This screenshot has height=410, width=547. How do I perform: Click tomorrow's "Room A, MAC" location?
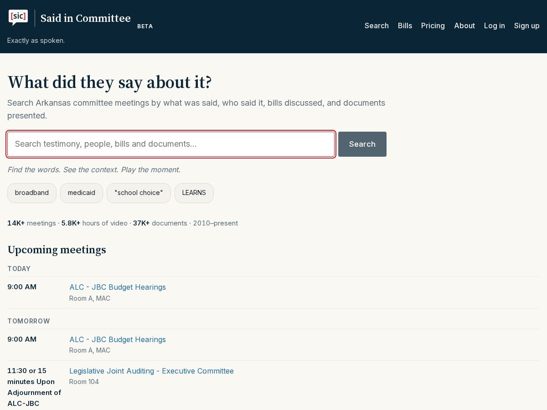(x=90, y=350)
